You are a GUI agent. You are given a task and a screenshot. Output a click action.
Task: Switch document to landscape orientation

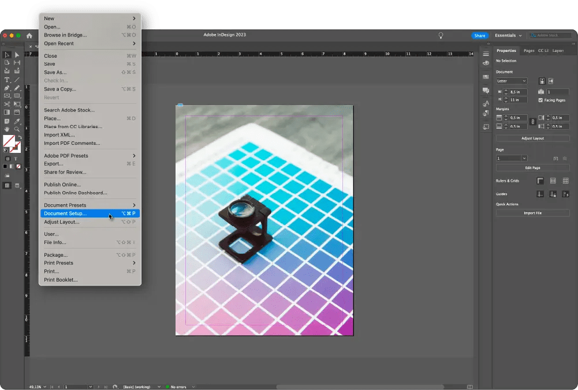(x=550, y=81)
